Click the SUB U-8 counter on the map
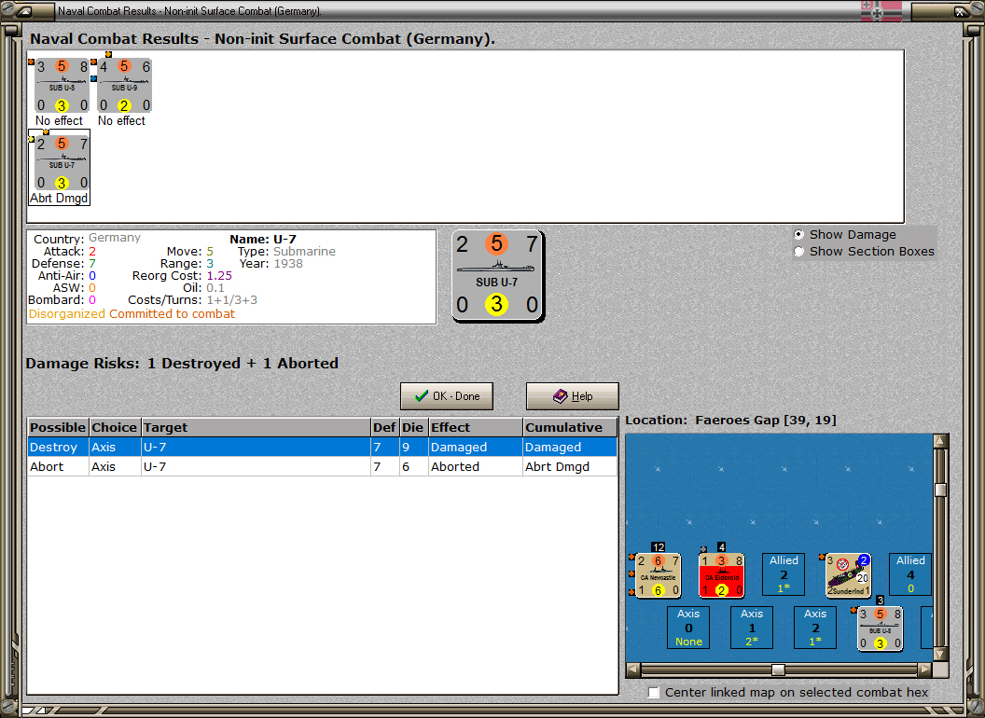The width and height of the screenshot is (985, 718). (881, 628)
